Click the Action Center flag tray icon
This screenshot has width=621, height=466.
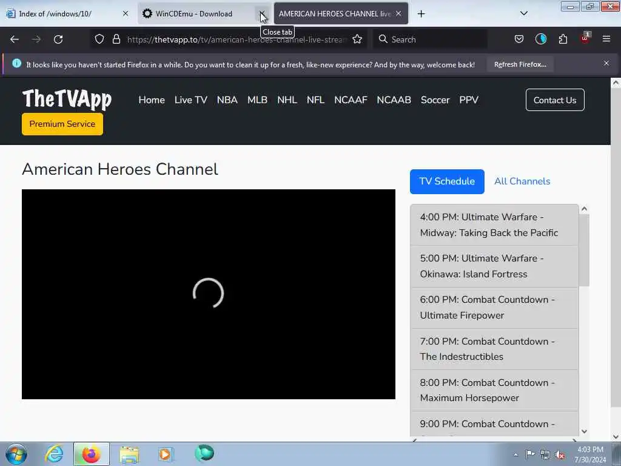tap(530, 454)
